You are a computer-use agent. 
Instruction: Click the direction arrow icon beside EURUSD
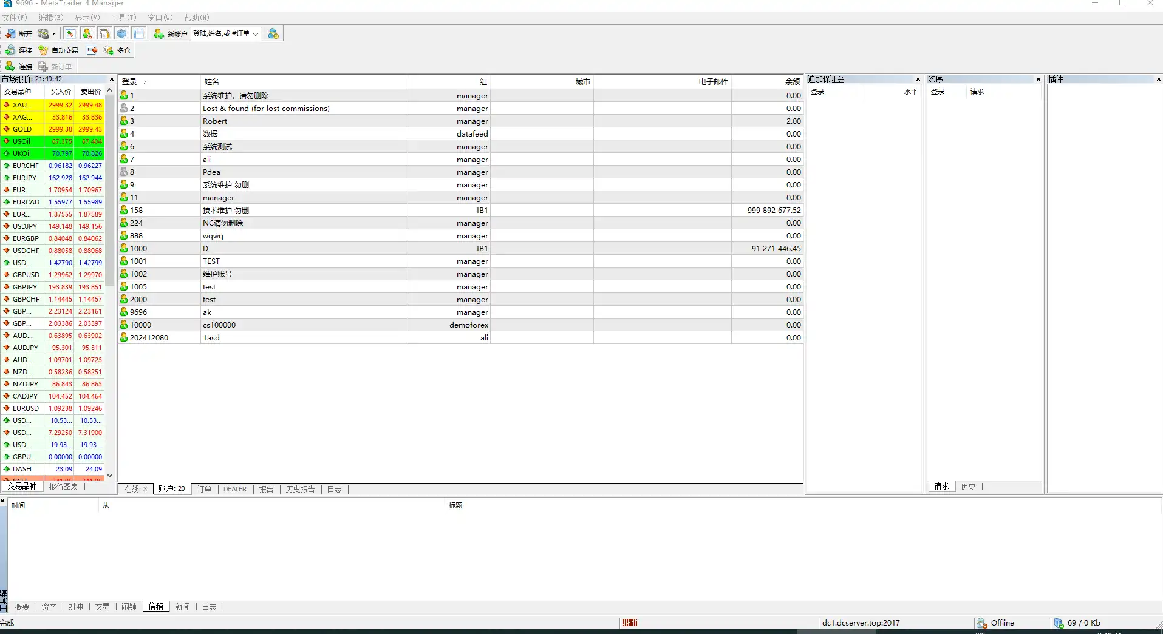7,408
